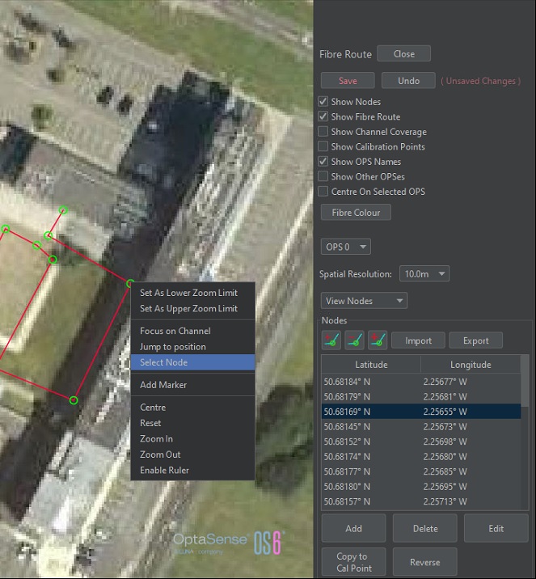Choose Zoom Out from context menu
536x579 pixels.
point(192,454)
